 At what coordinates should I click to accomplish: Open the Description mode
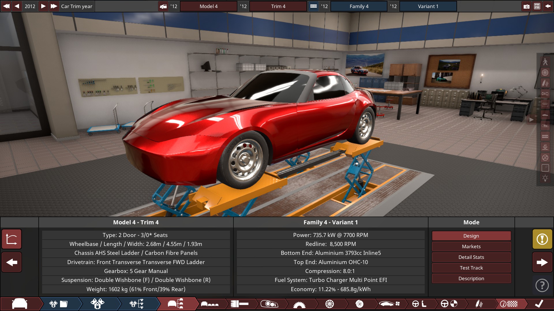pyautogui.click(x=471, y=278)
